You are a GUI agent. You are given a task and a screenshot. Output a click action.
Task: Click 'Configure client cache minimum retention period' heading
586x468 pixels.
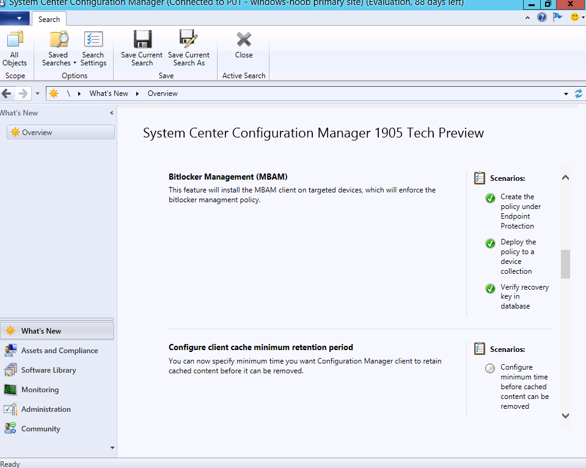click(x=261, y=347)
